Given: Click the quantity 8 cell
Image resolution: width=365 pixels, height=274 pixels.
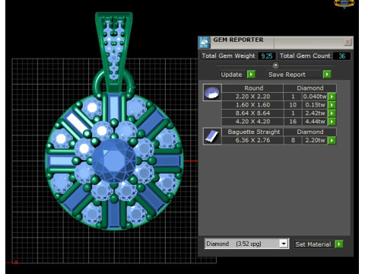Looking at the screenshot, I should (293, 140).
